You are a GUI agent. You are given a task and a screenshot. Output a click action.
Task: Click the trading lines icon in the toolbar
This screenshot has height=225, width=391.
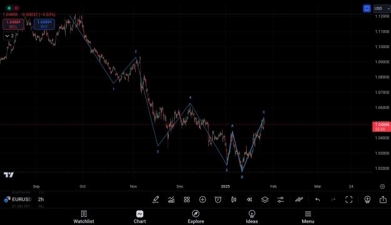click(299, 199)
